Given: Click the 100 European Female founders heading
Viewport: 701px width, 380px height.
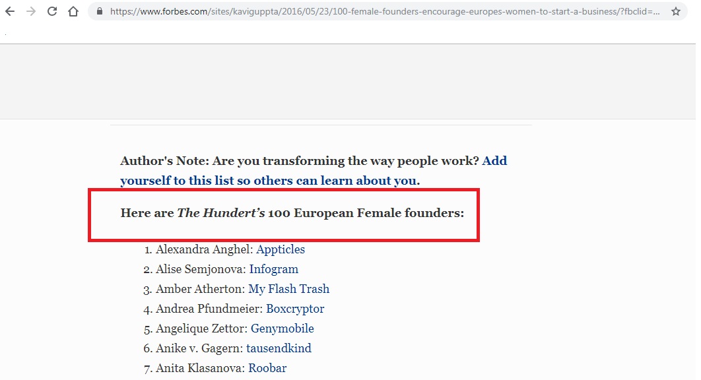Looking at the screenshot, I should tap(292, 213).
